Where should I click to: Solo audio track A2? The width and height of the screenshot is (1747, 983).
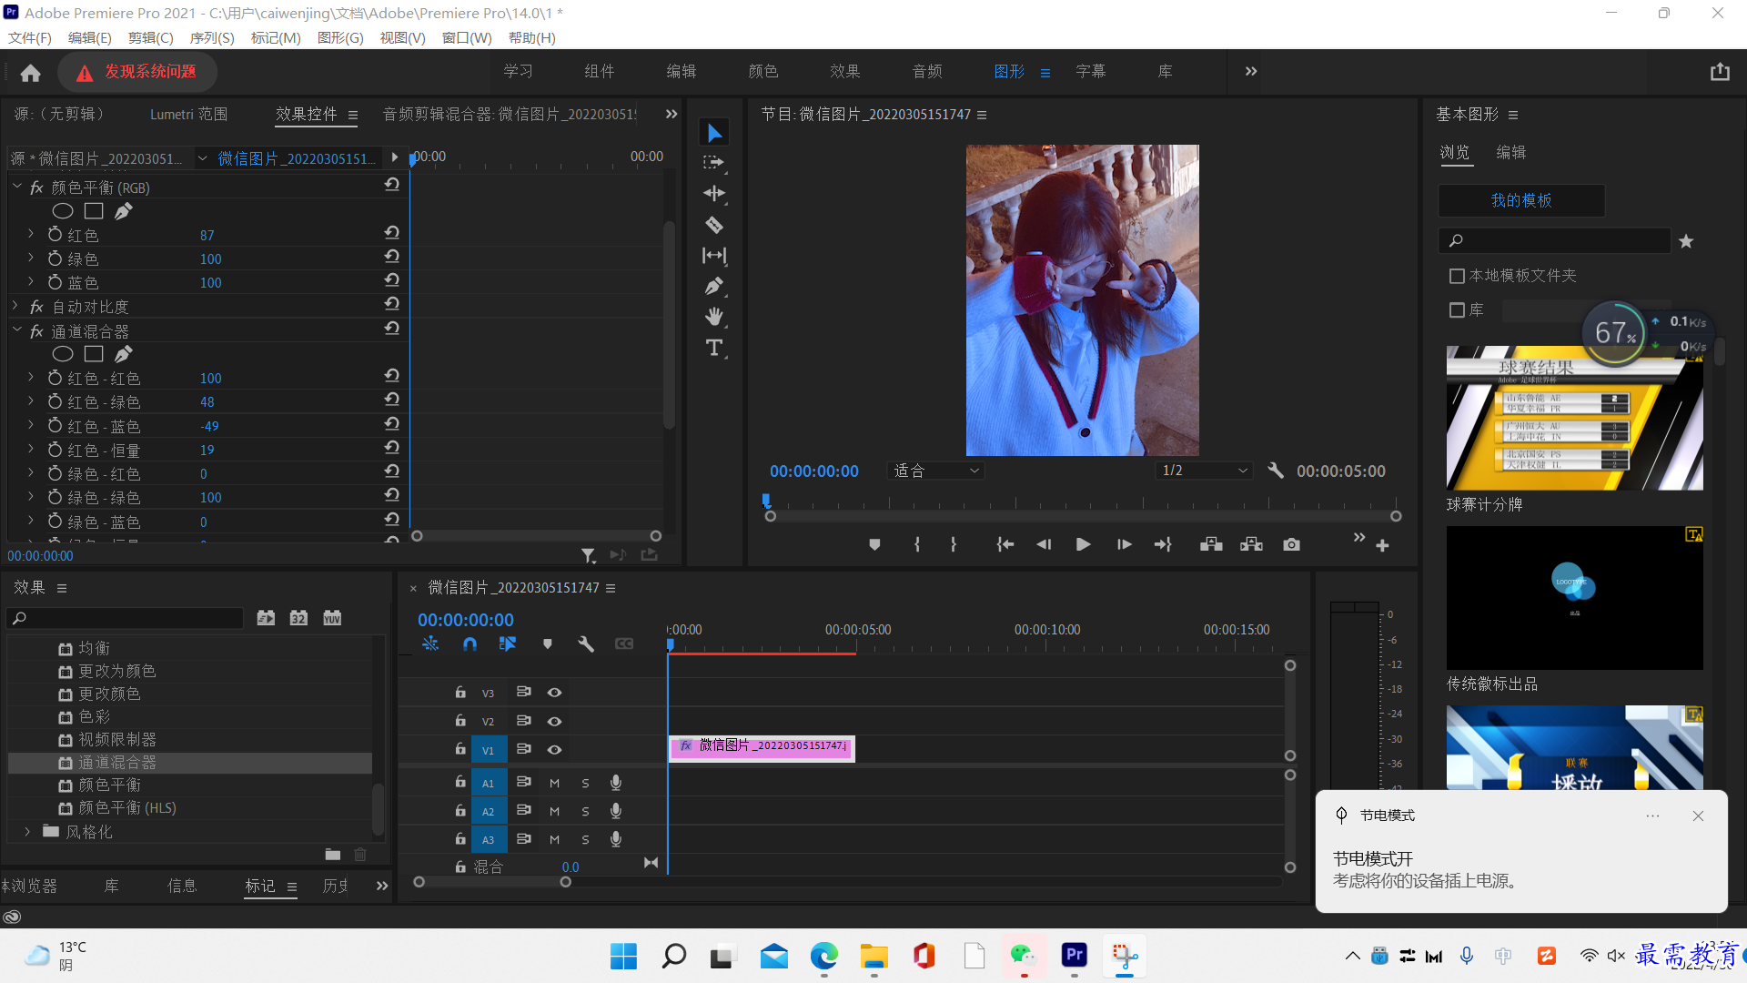pyautogui.click(x=585, y=811)
